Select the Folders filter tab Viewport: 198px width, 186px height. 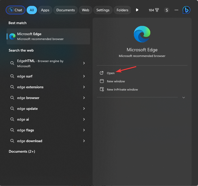[122, 10]
